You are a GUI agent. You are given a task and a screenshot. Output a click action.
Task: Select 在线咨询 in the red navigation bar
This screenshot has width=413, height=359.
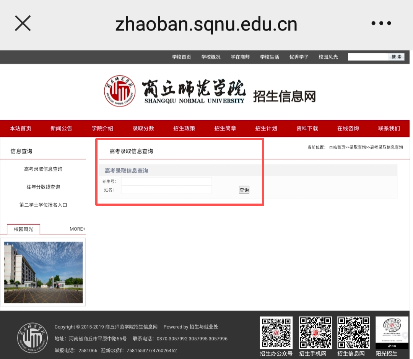[348, 128]
